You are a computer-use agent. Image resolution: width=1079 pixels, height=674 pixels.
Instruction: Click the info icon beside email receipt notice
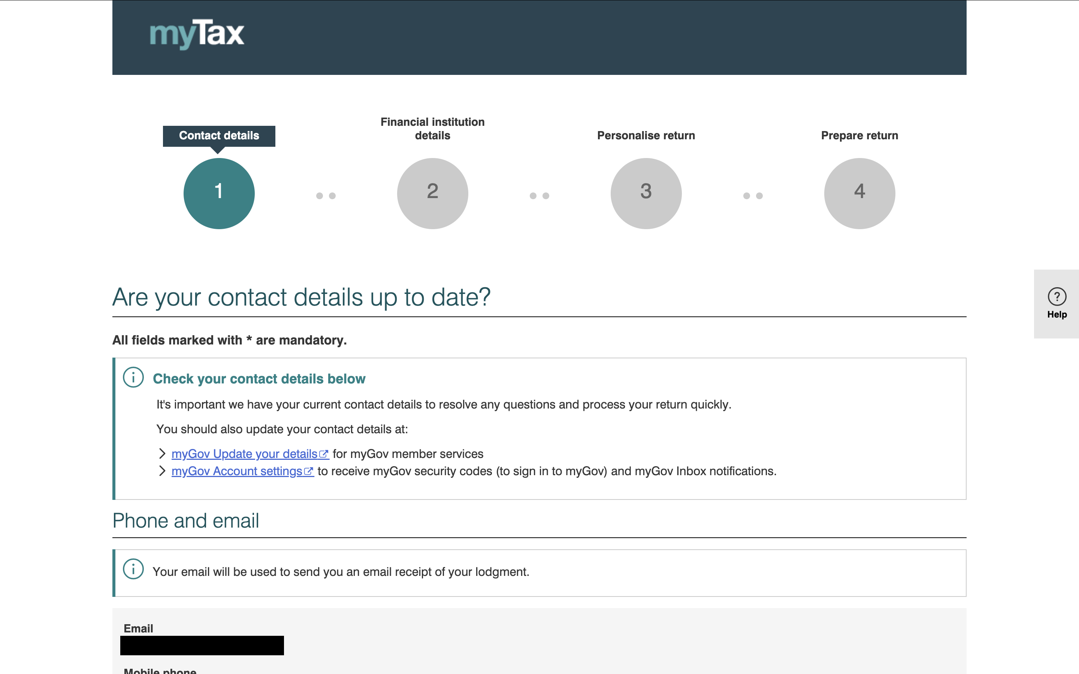point(133,569)
